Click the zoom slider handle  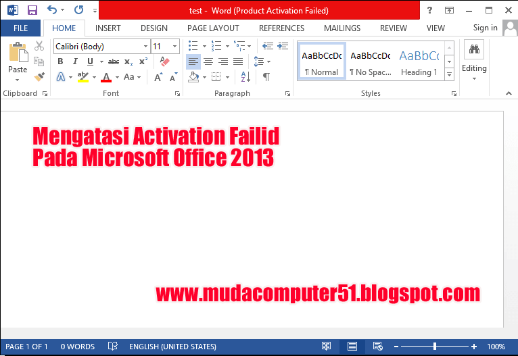435,346
